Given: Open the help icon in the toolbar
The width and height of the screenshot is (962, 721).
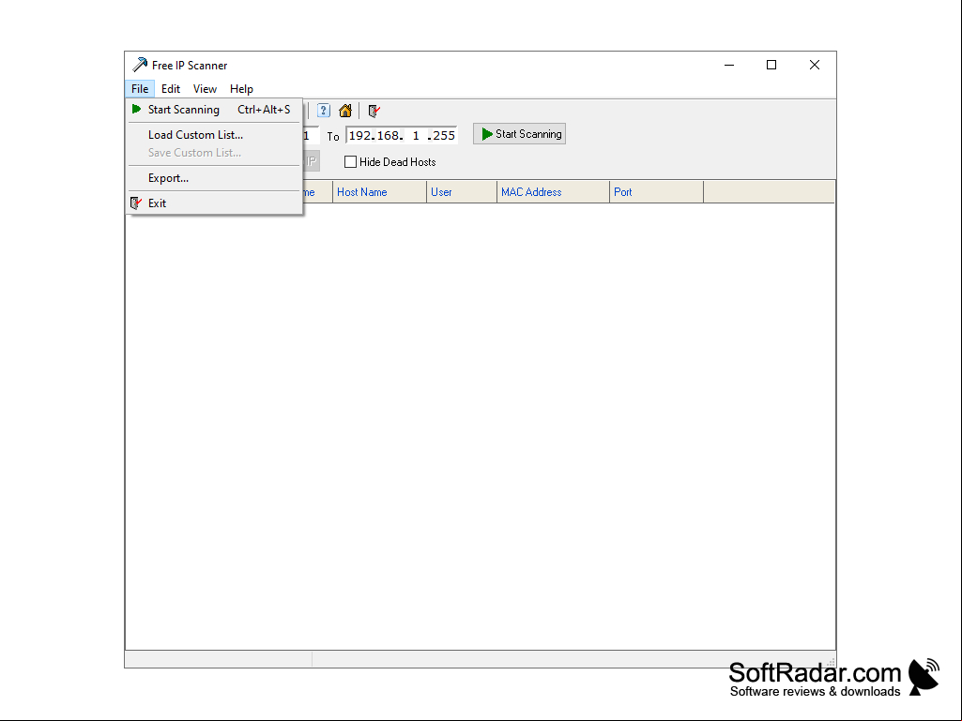Looking at the screenshot, I should click(x=323, y=111).
